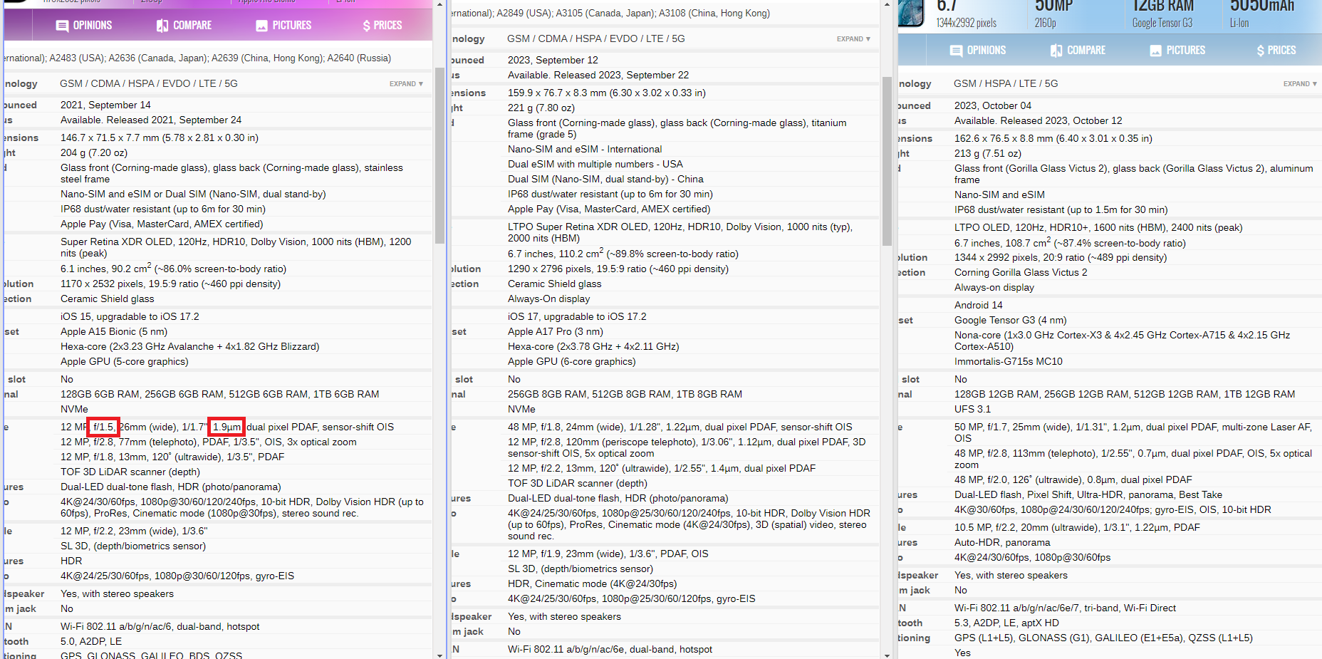This screenshot has height=659, width=1322.
Task: Click 'Available. Released 2021, September 24' text
Action: pyautogui.click(x=151, y=120)
